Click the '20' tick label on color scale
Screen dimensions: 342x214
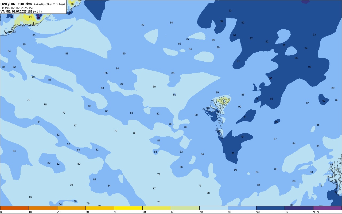point(59,212)
